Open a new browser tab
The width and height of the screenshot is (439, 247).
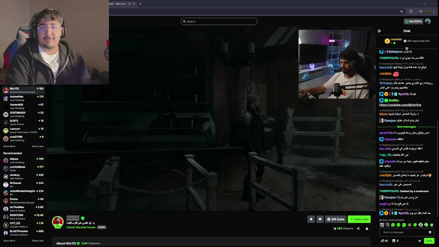coord(140,4)
